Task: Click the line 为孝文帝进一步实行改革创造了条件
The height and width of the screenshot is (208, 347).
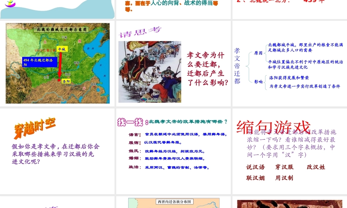Action: pyautogui.click(x=305, y=86)
